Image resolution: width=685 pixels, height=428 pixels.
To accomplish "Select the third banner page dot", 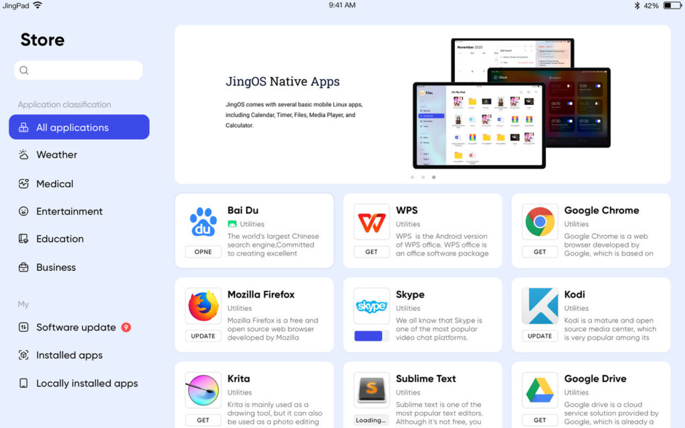I will click(433, 177).
